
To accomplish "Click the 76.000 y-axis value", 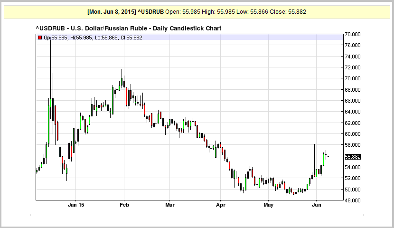I will click(353, 45).
